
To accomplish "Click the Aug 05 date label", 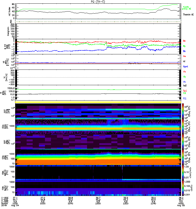I will tap(181, 205).
